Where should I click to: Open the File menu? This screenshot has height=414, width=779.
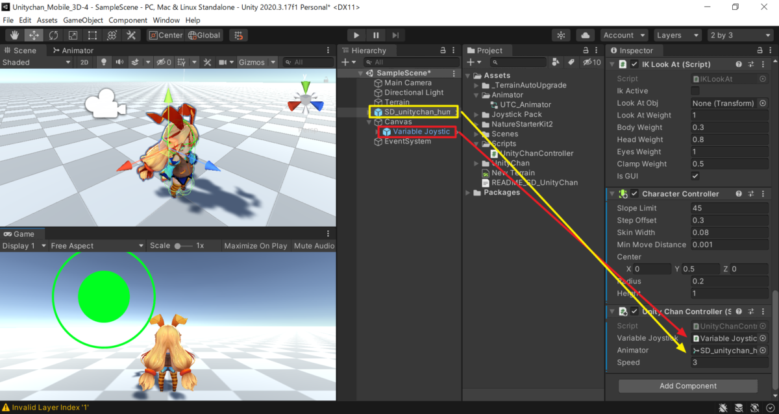pyautogui.click(x=8, y=20)
